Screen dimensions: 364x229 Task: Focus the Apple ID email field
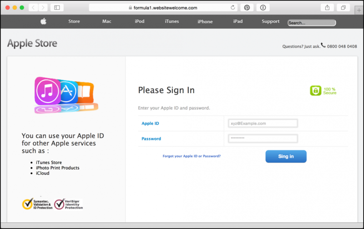coord(263,123)
